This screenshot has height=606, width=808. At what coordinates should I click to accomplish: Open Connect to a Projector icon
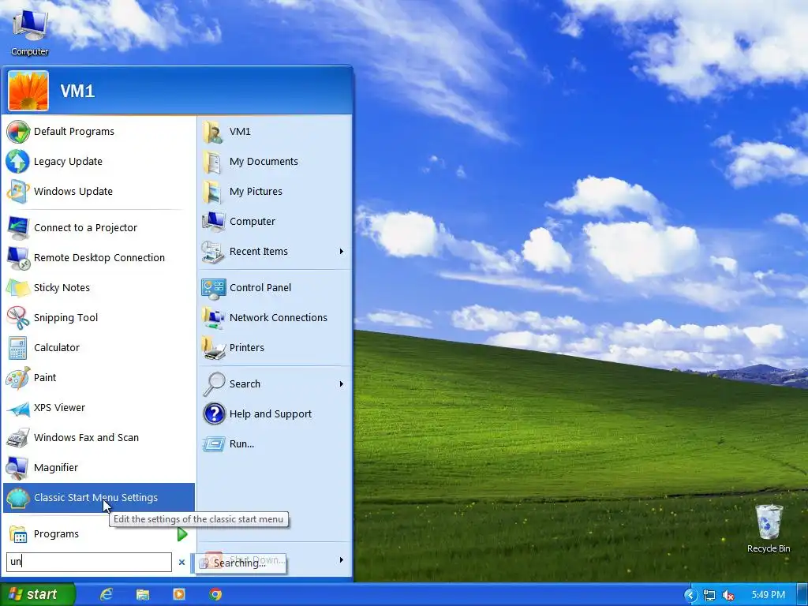click(x=18, y=228)
